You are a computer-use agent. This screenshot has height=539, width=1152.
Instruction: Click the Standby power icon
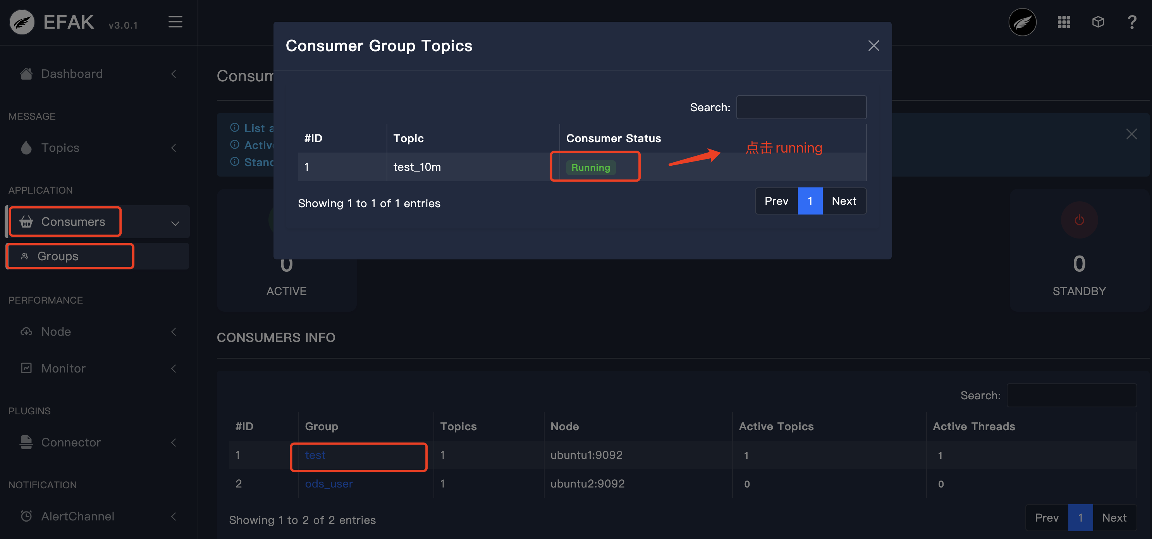point(1079,220)
